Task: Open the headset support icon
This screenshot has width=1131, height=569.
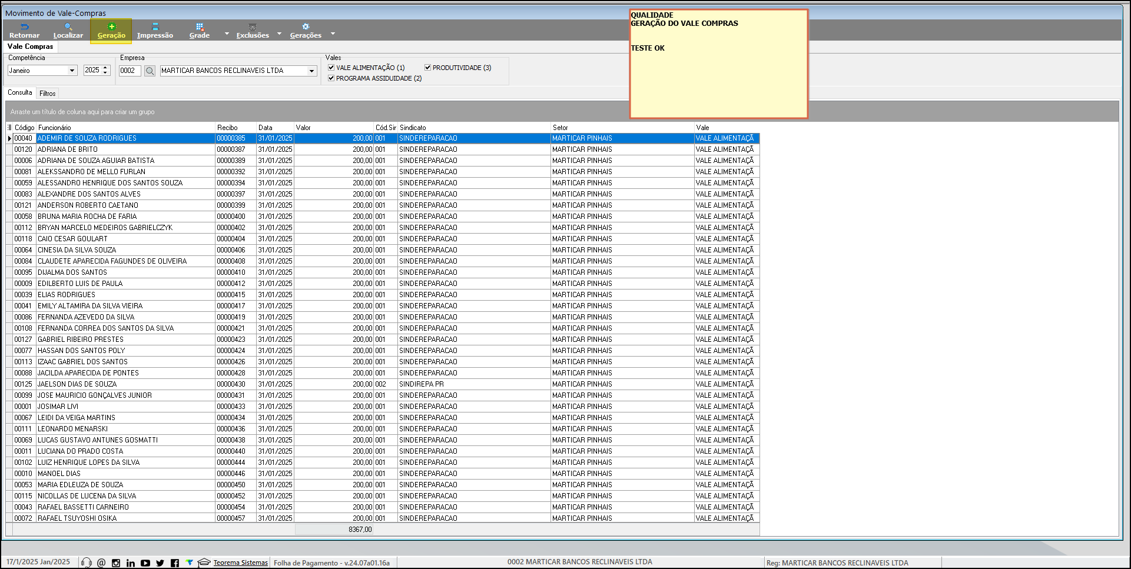Action: pyautogui.click(x=87, y=563)
